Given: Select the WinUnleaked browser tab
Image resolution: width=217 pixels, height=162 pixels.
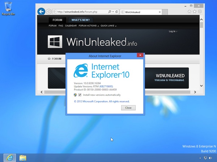Looking at the screenshot, I should 141,12.
